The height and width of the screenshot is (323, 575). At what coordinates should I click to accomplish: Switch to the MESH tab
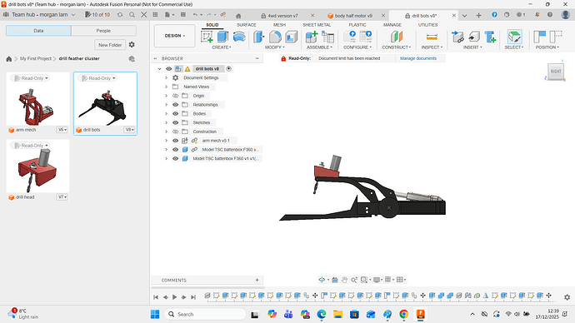point(279,25)
